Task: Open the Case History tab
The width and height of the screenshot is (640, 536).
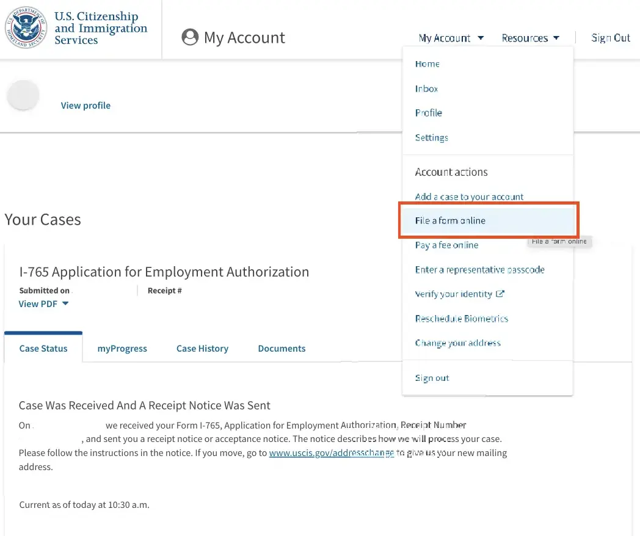Action: click(202, 349)
